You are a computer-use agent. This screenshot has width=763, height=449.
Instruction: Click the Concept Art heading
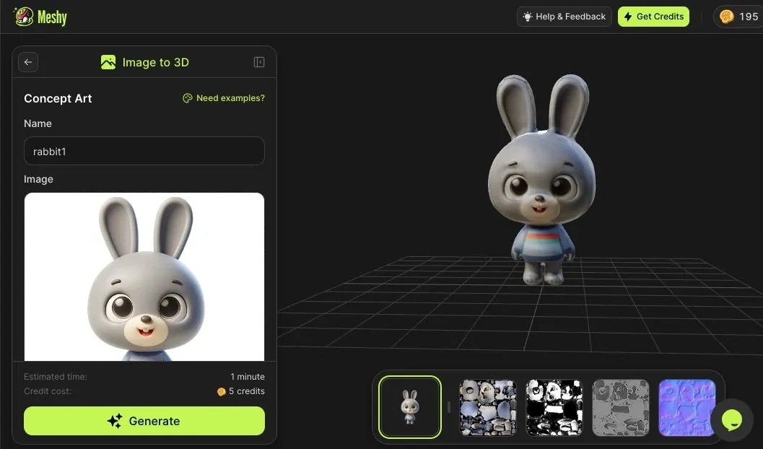tap(58, 98)
